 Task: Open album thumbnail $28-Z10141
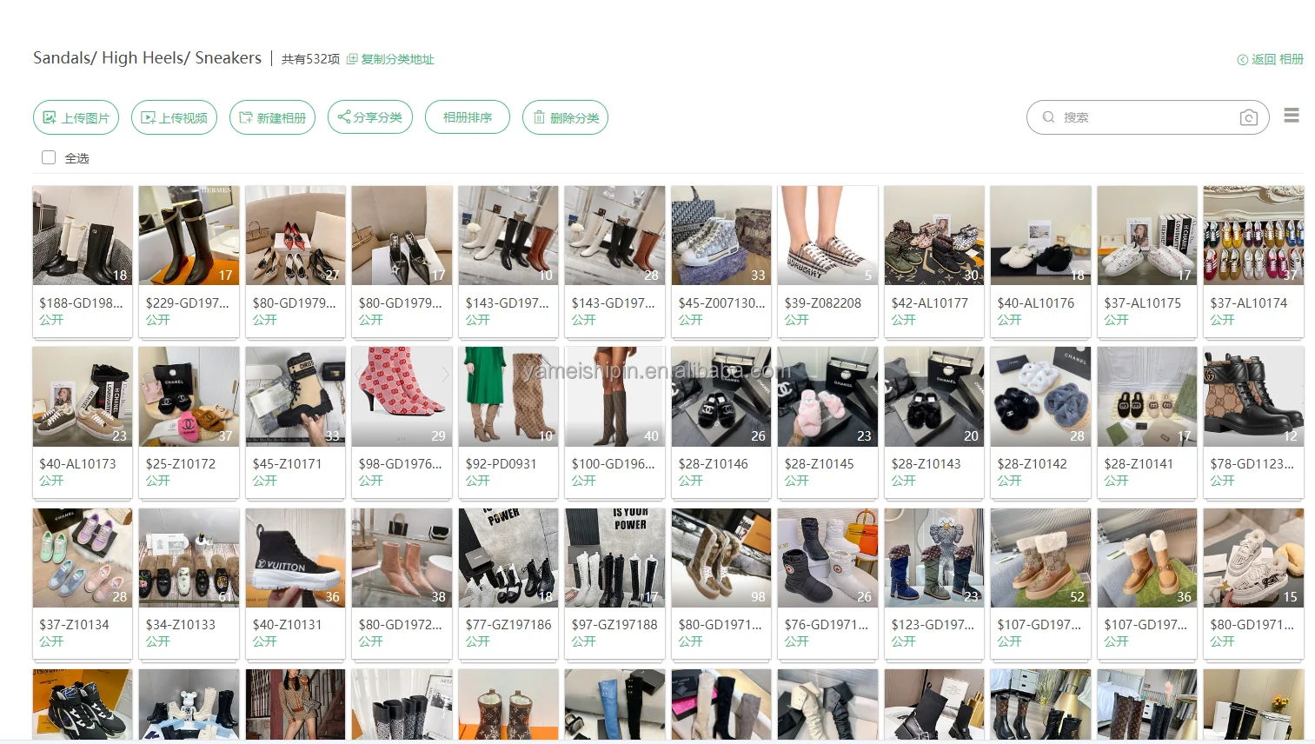tap(1147, 396)
